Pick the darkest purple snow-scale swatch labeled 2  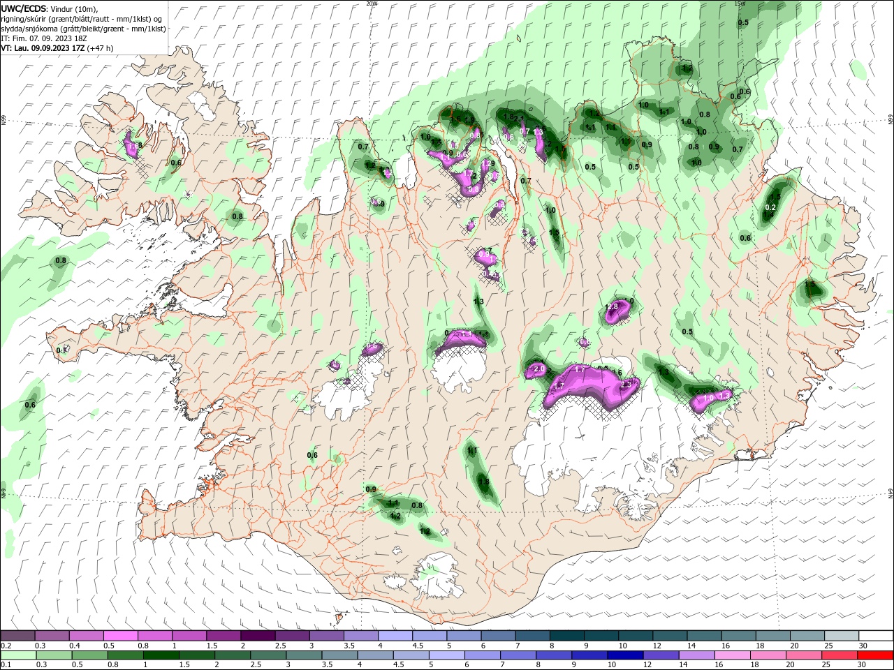[257, 636]
